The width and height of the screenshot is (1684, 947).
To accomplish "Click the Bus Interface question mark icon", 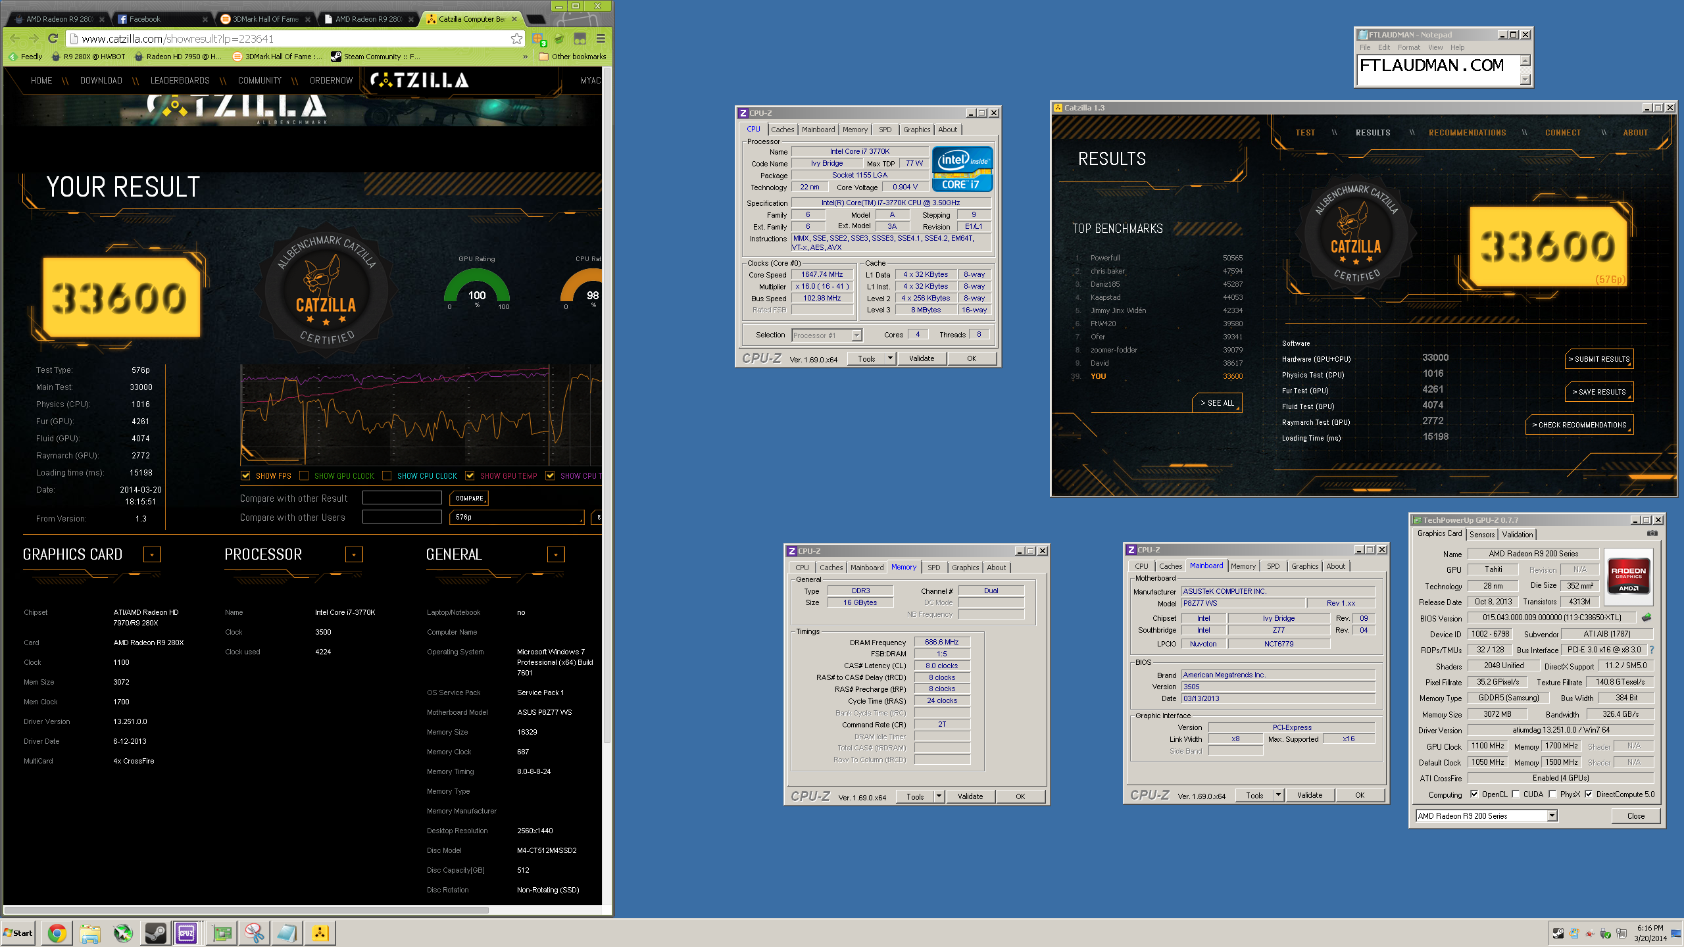I will point(1651,649).
